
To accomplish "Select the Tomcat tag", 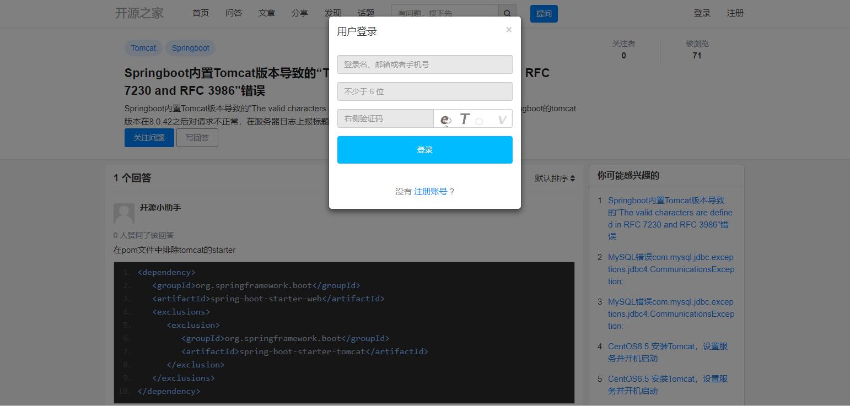I will [x=143, y=48].
